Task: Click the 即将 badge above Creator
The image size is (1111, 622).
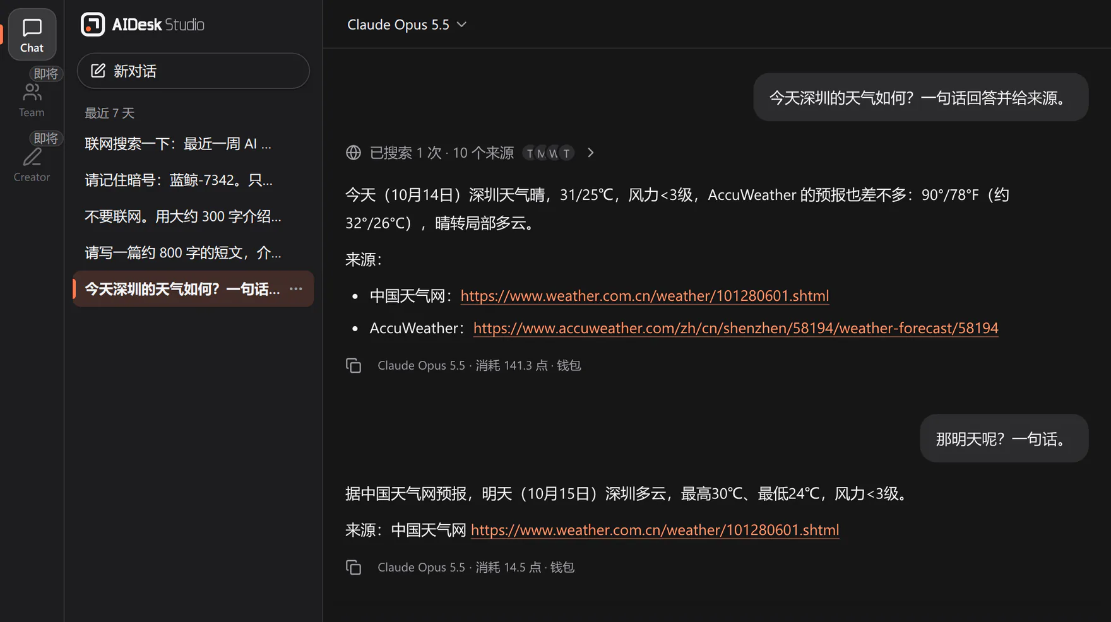Action: (x=45, y=138)
